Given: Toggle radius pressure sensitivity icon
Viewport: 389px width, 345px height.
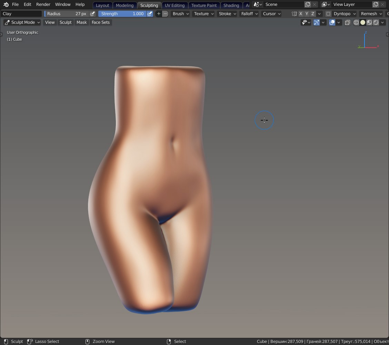Looking at the screenshot, I should (x=92, y=14).
